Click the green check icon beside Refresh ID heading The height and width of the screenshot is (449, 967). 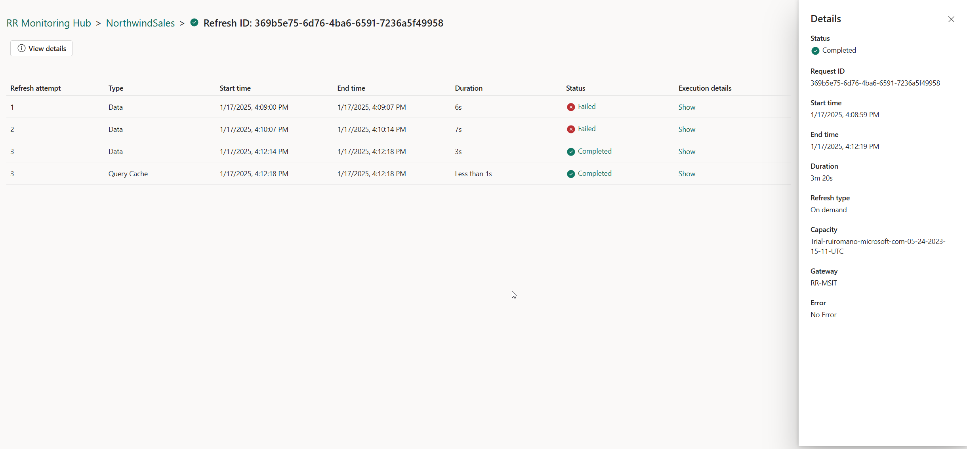[194, 23]
